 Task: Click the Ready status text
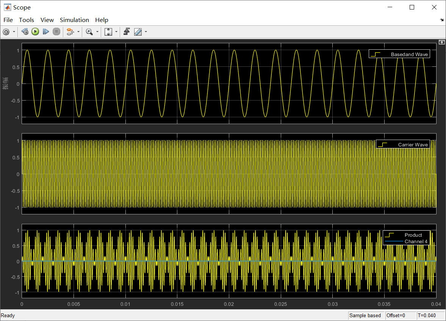point(8,316)
